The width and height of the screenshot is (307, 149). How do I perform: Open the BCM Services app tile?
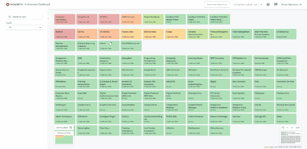[153, 34]
